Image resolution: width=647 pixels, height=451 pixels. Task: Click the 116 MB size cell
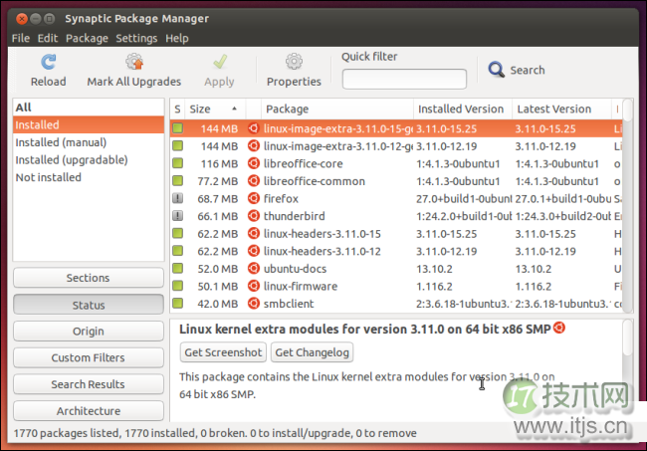pyautogui.click(x=219, y=164)
